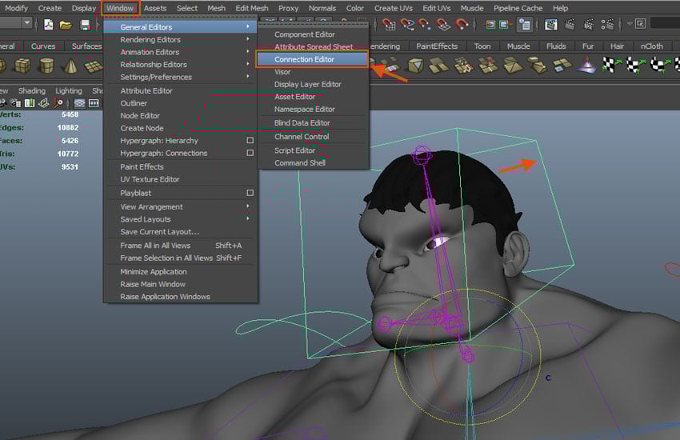
Task: Choose Attribute Editor in Window menu
Action: (x=146, y=91)
